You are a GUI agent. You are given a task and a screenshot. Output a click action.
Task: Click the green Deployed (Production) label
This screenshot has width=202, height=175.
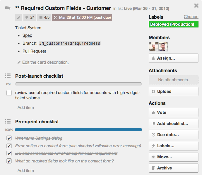[173, 25]
